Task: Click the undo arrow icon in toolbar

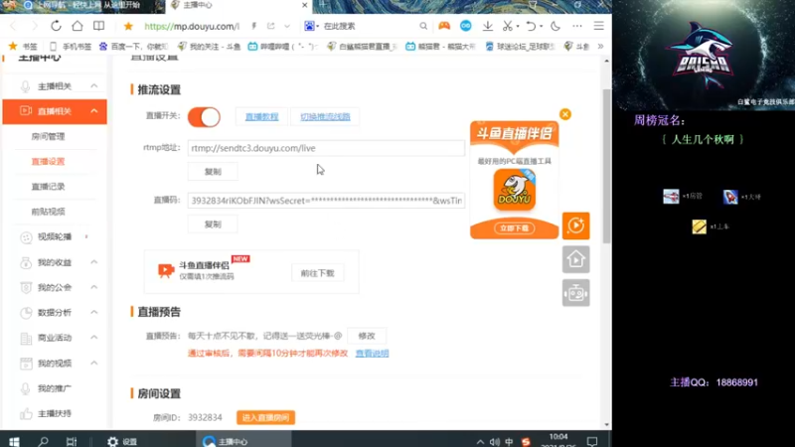Action: (x=531, y=26)
